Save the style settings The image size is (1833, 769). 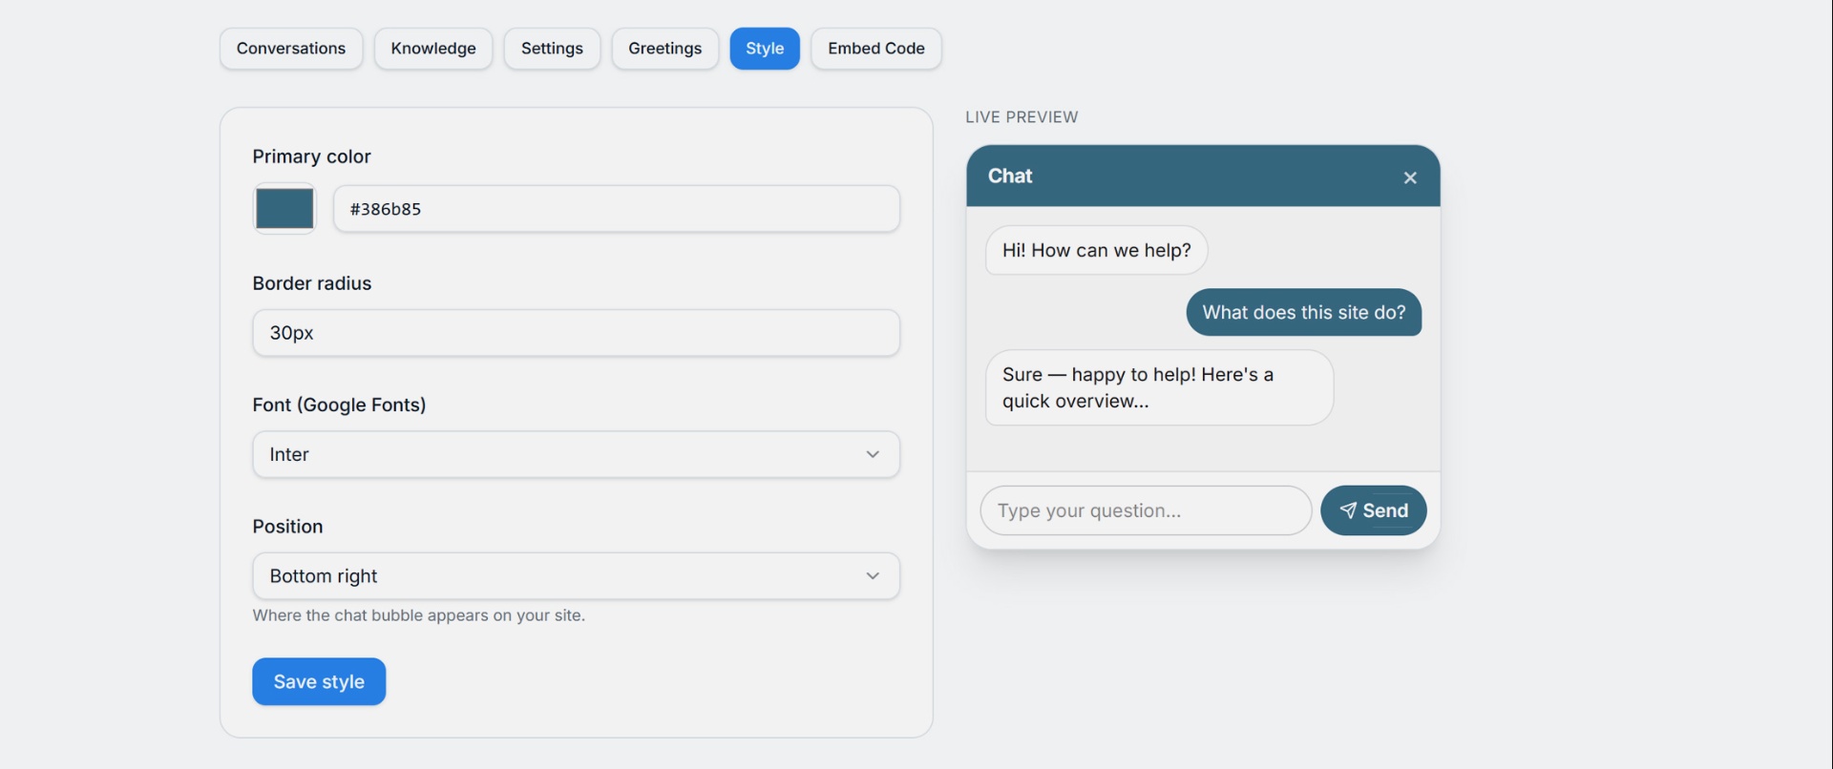(319, 681)
